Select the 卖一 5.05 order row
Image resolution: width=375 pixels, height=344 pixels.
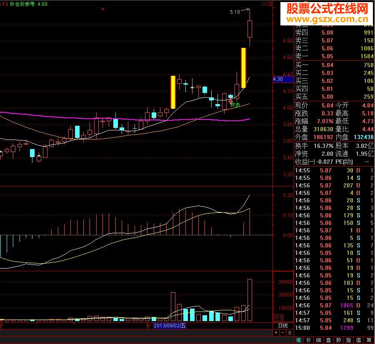(334, 56)
